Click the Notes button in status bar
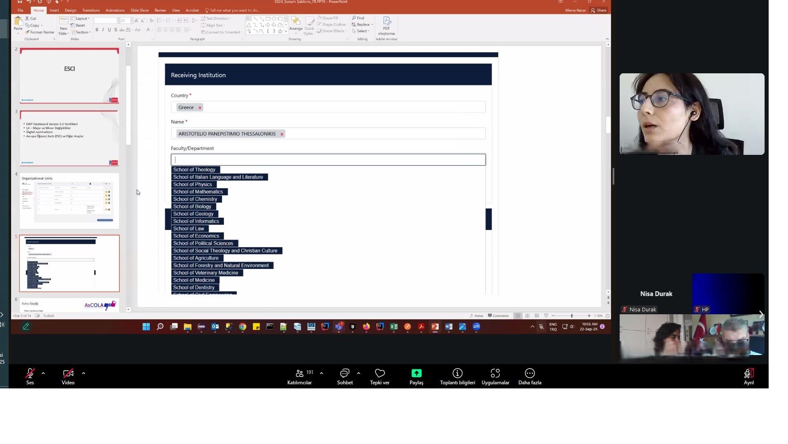 476,316
